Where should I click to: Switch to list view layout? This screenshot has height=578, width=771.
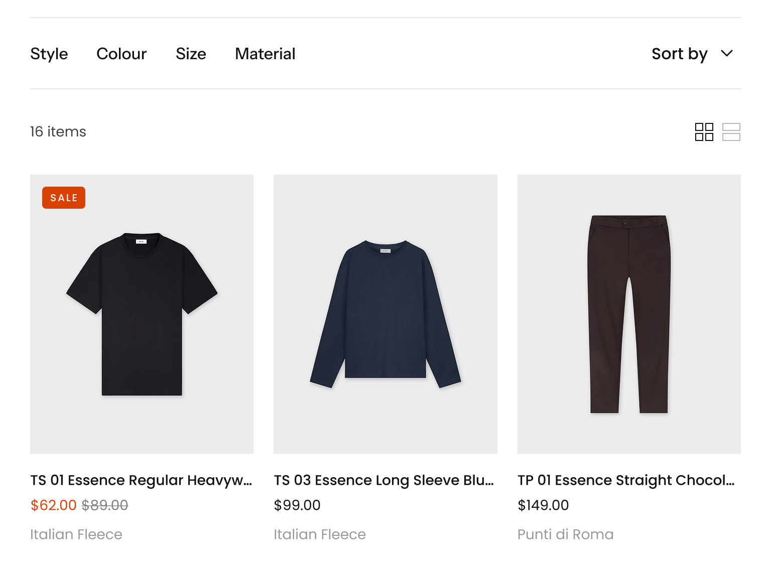[x=731, y=132]
